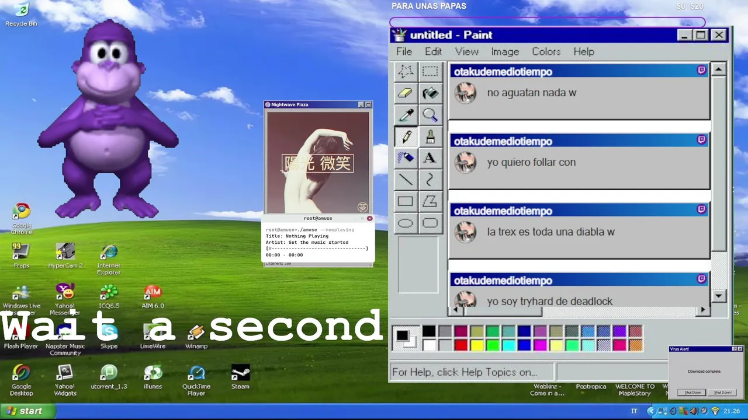The height and width of the screenshot is (420, 748).
Task: Click the wireless network tray icon
Action: click(x=715, y=411)
